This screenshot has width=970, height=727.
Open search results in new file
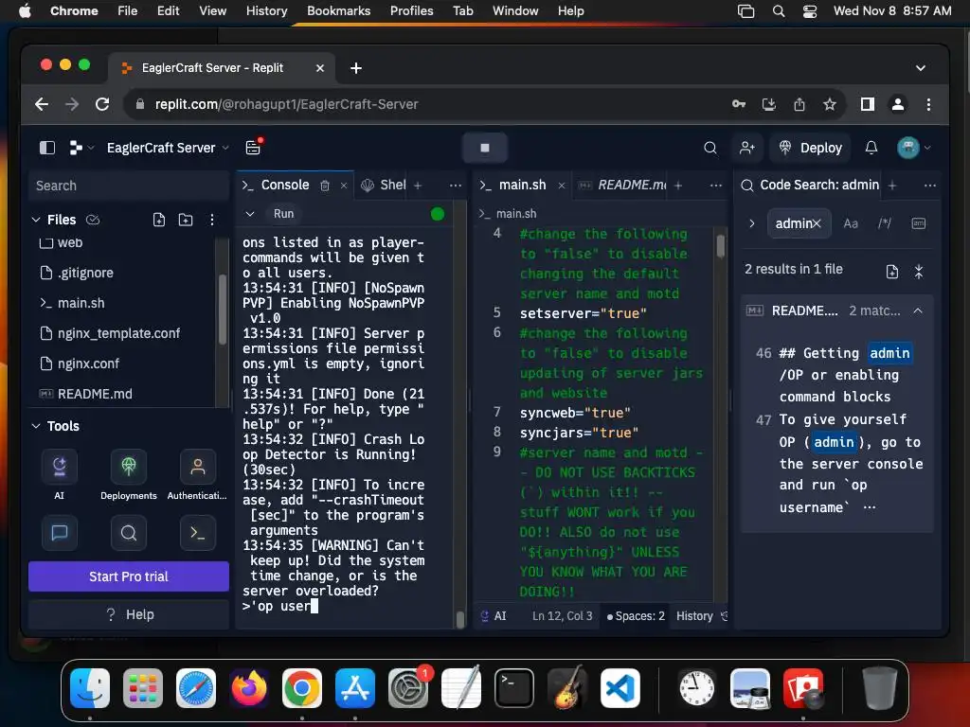pos(892,272)
